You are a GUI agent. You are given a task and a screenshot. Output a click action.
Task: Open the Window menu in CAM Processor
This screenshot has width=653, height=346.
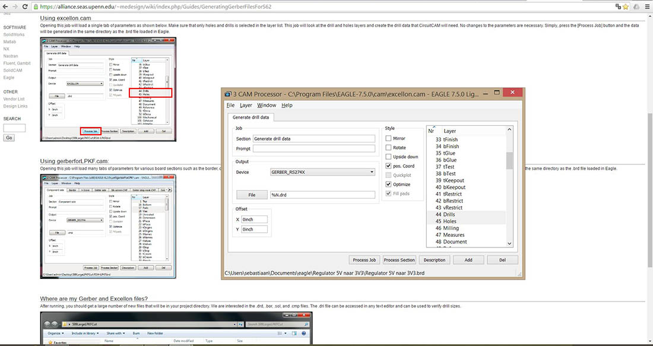coord(267,105)
